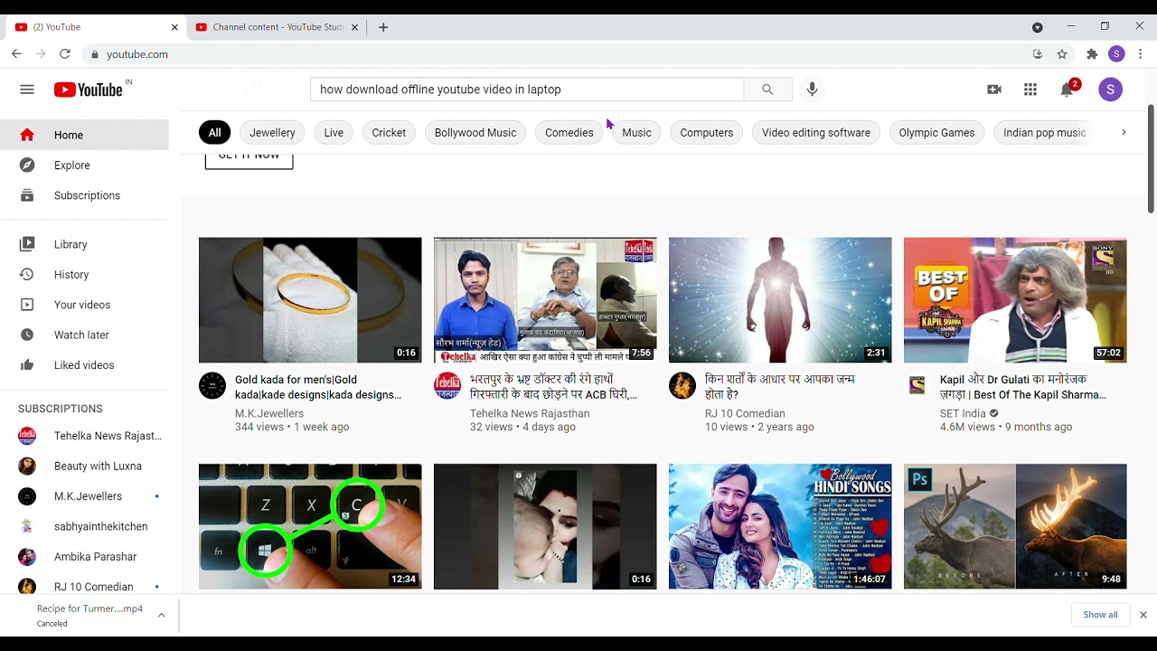
Task: Open the Create video camera icon
Action: pyautogui.click(x=994, y=90)
